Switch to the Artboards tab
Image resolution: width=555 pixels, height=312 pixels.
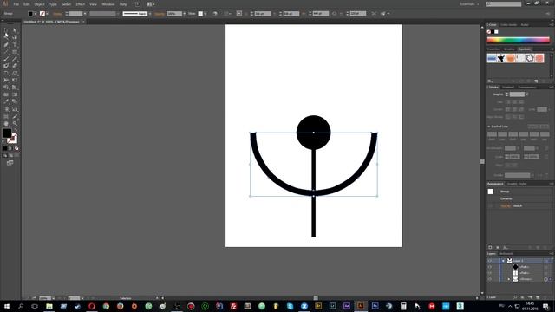[x=506, y=254]
